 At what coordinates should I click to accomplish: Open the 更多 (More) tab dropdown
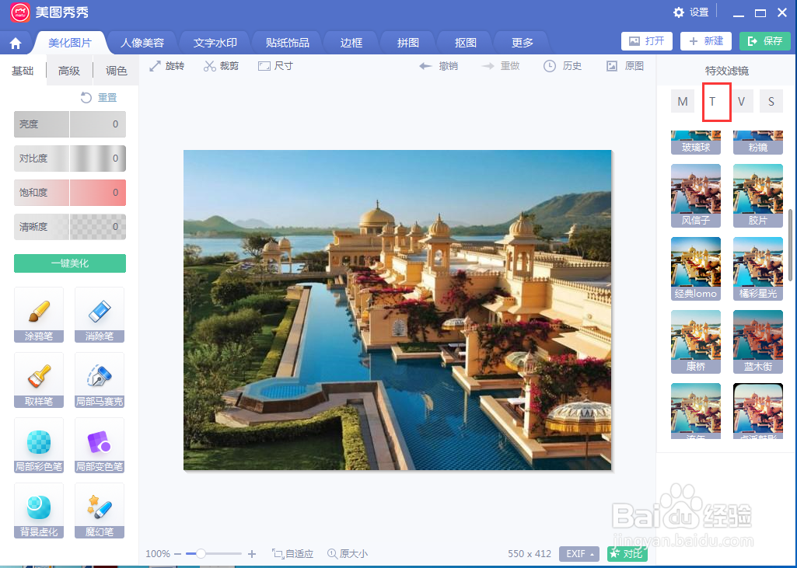pos(520,42)
